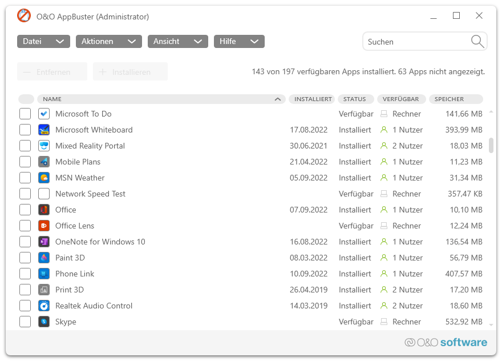The height and width of the screenshot is (361, 502).
Task: Click the Office Lens app icon
Action: click(x=44, y=226)
